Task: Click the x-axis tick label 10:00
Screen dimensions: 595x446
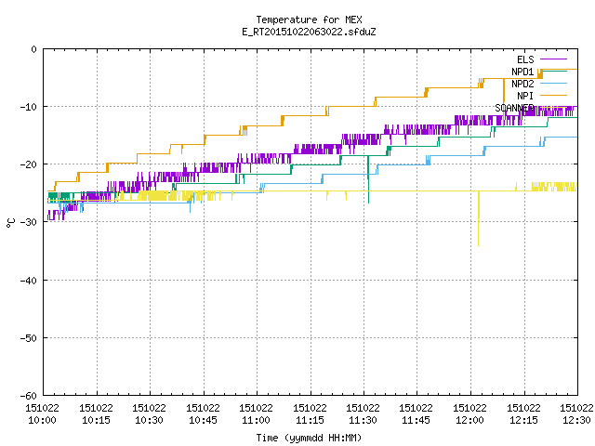Action: tap(42, 420)
